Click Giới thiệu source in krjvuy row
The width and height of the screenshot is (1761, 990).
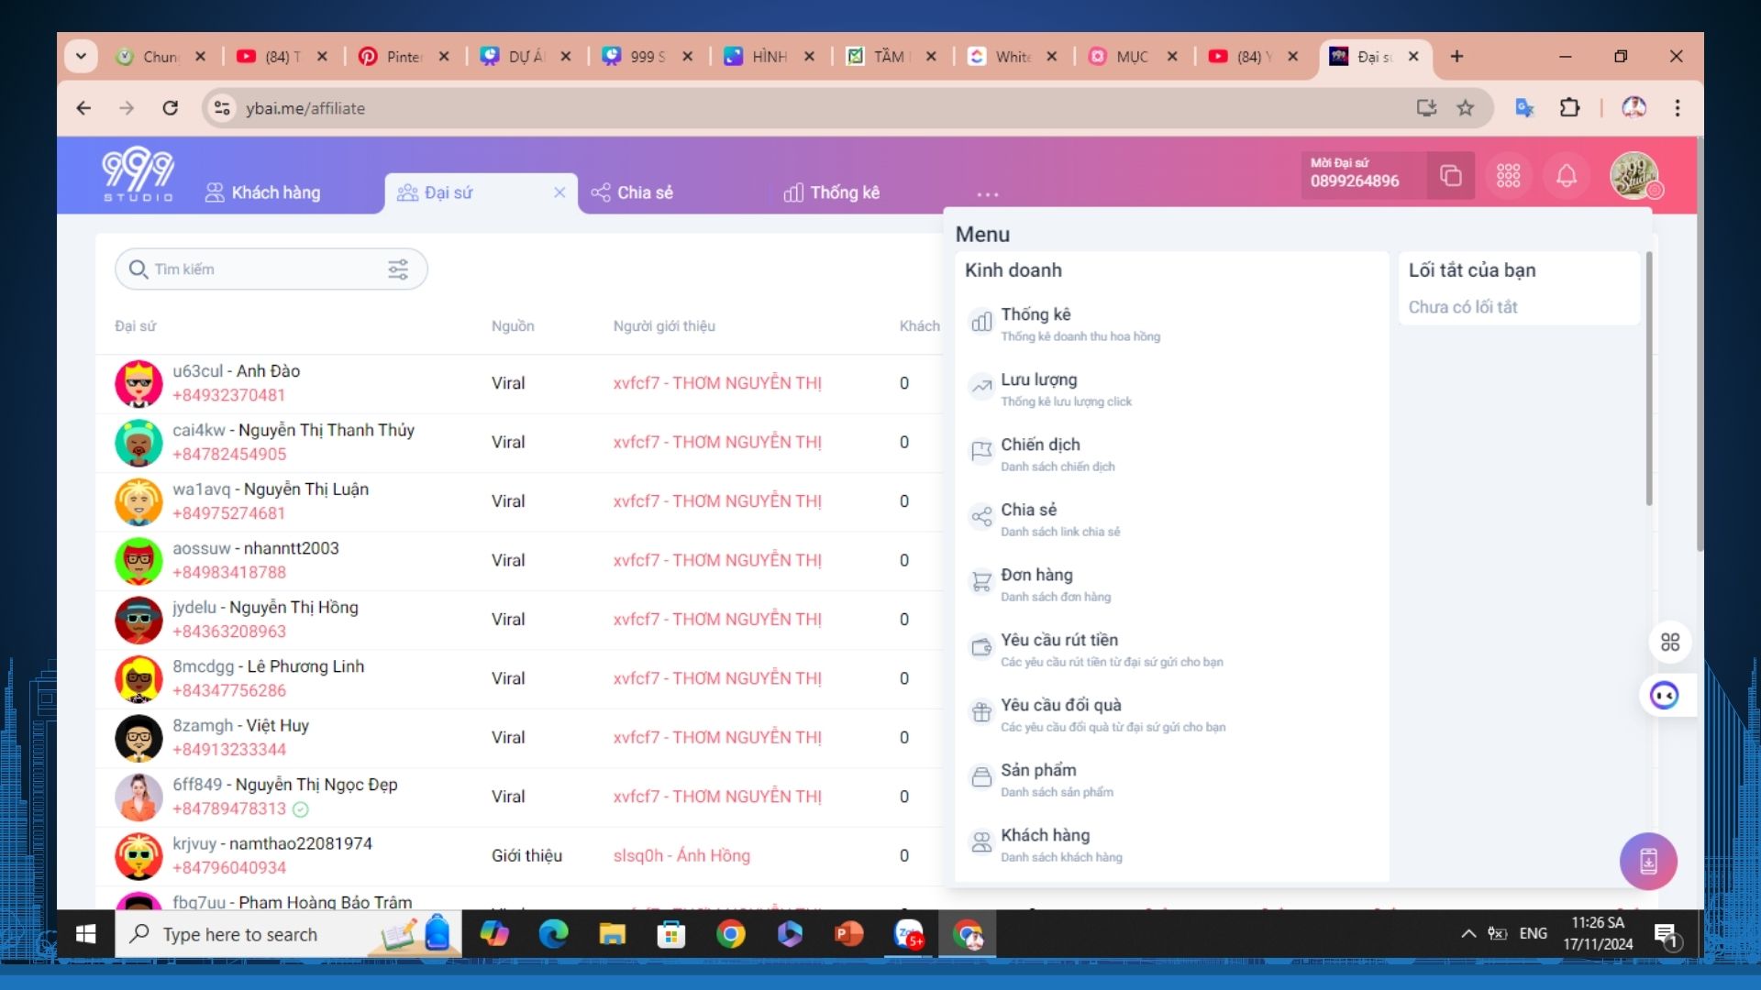coord(526,855)
